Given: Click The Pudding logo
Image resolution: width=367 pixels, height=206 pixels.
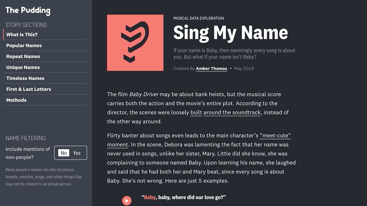Looking at the screenshot, I should click(28, 11).
